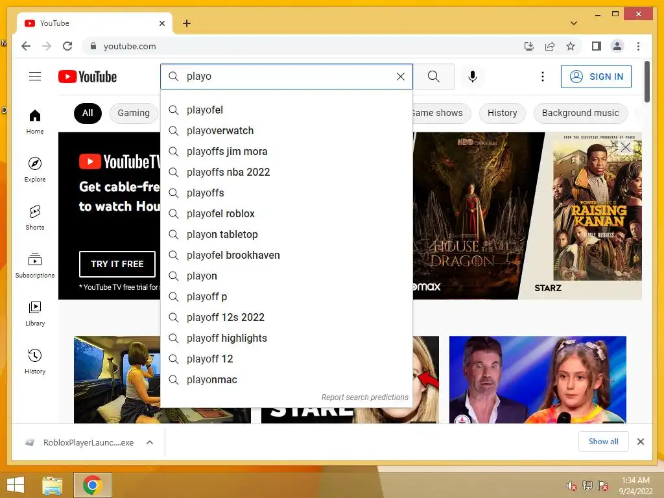Close the YouTube tab
664x498 pixels.
(161, 23)
